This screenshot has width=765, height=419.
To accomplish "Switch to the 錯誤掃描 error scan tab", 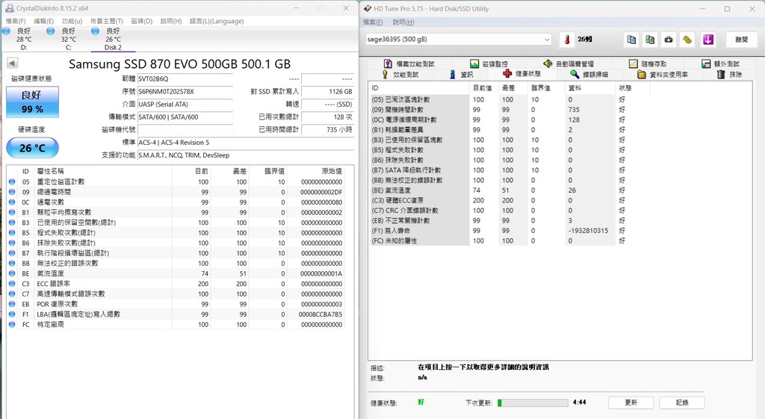I will point(589,75).
